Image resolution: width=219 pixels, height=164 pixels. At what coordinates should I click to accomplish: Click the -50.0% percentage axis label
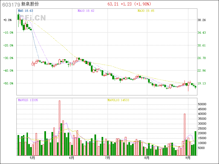pyautogui.click(x=8, y=83)
